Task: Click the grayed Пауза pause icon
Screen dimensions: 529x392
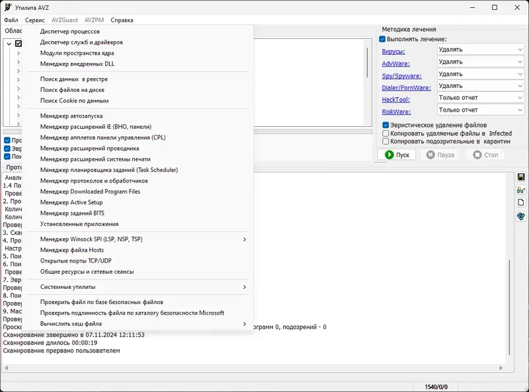Action: click(430, 155)
